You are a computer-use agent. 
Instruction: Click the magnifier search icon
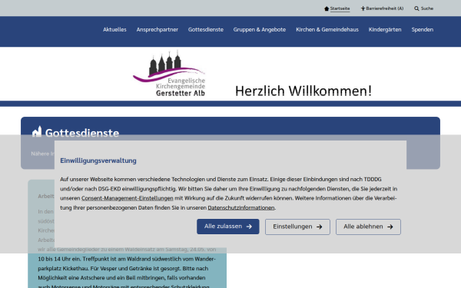pyautogui.click(x=416, y=8)
